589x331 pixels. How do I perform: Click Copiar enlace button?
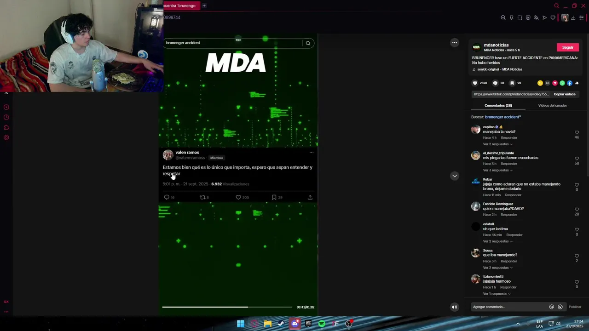point(564,94)
